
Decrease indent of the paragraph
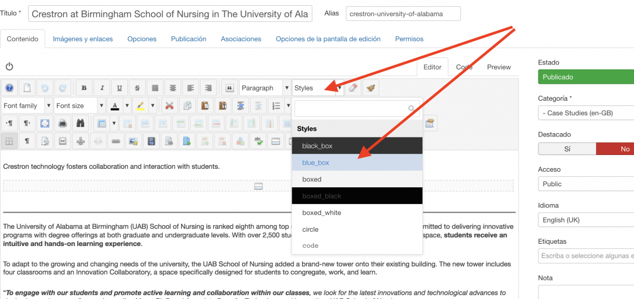[x=259, y=105]
